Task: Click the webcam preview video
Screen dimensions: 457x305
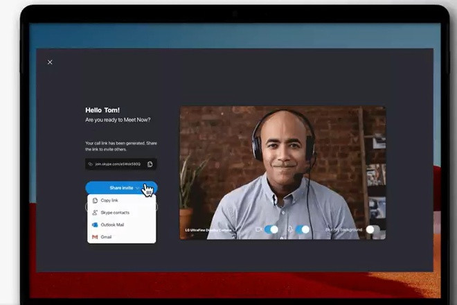Action: click(x=283, y=173)
